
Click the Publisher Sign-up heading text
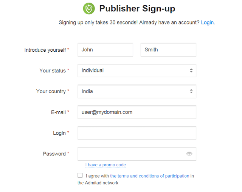(137, 8)
